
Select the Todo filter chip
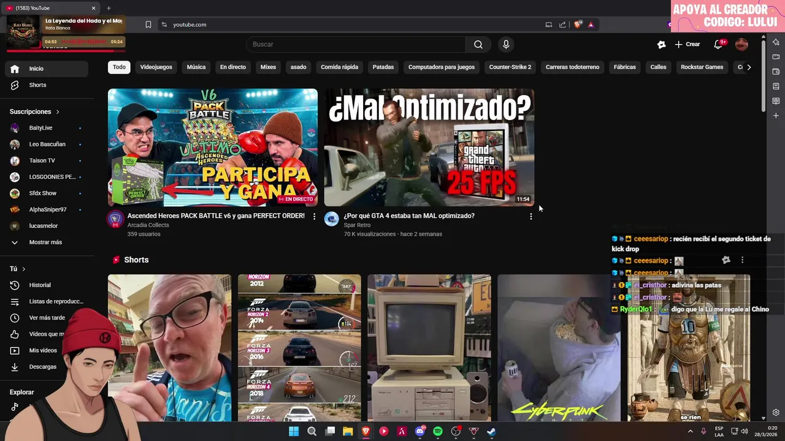(x=119, y=67)
